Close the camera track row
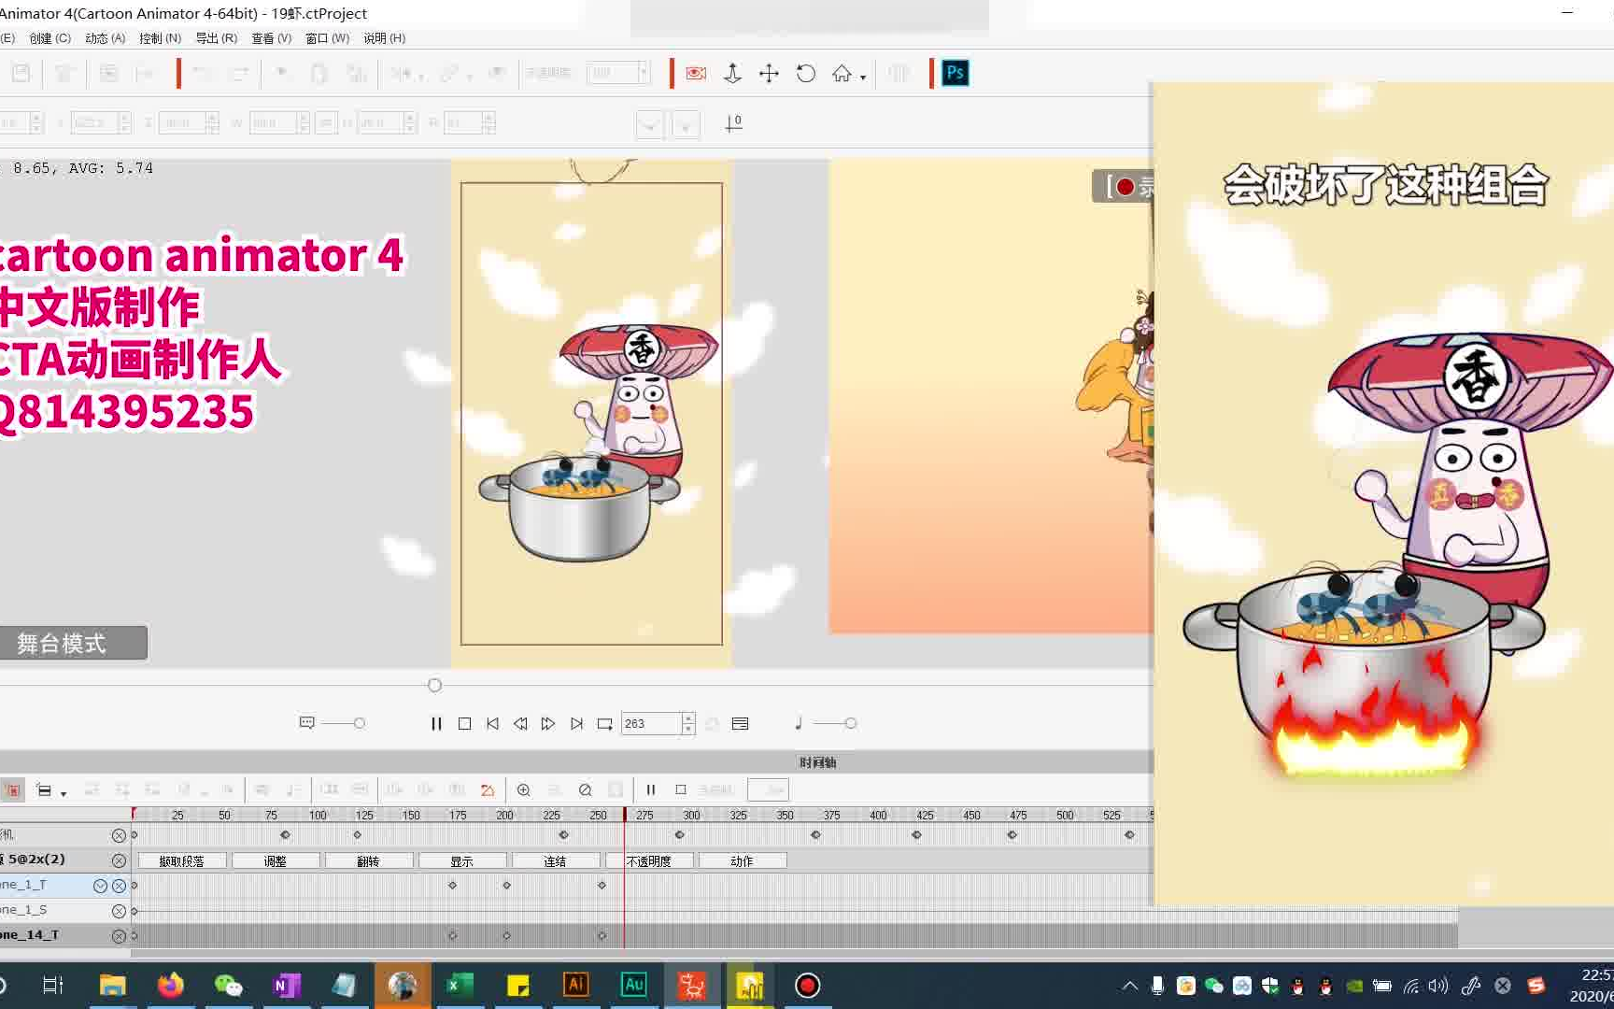 (x=119, y=835)
